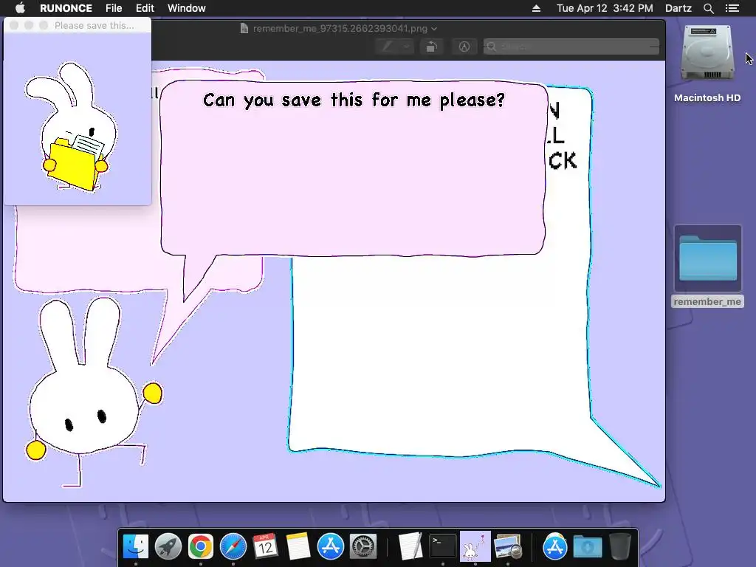The image size is (756, 567).
Task: Open the Apple menu
Action: 20,8
